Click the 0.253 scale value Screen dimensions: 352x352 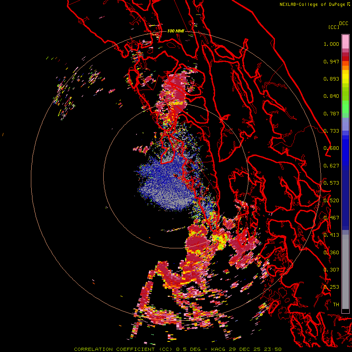[331, 287]
